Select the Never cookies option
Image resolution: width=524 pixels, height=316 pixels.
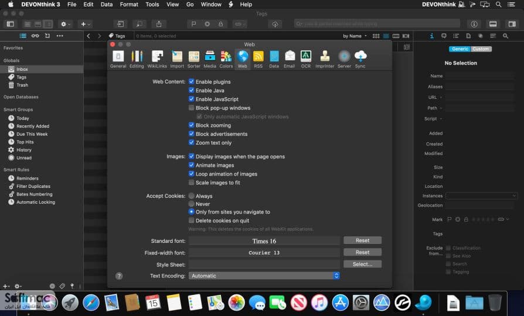pos(191,204)
